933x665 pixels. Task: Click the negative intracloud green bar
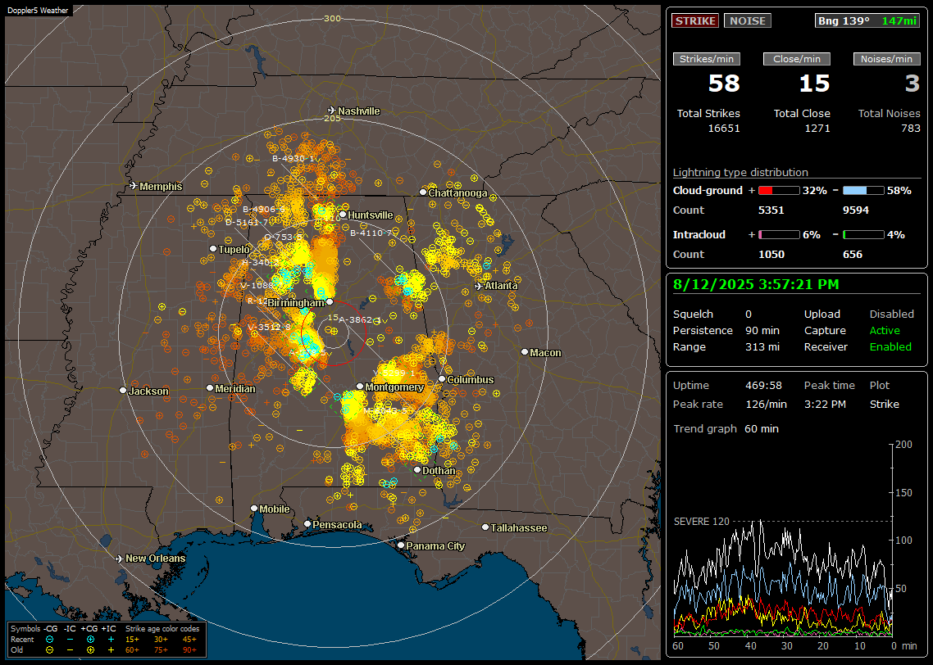[863, 235]
